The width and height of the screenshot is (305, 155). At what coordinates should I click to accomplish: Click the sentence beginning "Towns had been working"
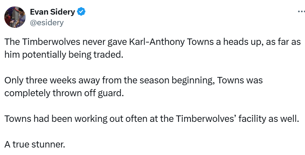(x=152, y=119)
